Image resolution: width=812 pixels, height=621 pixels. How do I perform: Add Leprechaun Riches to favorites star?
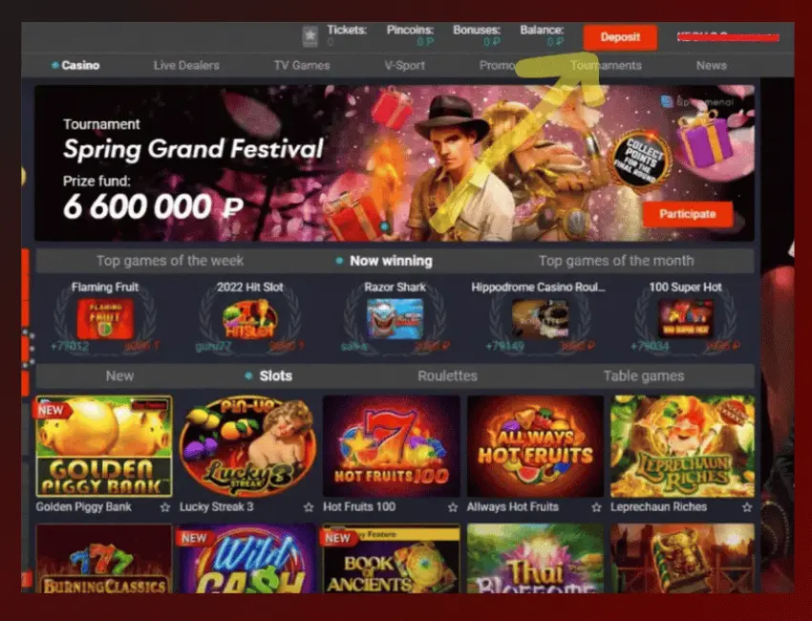click(747, 507)
